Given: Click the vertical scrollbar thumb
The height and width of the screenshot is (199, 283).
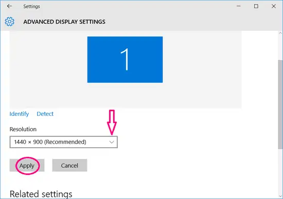Looking at the screenshot, I should (x=280, y=104).
